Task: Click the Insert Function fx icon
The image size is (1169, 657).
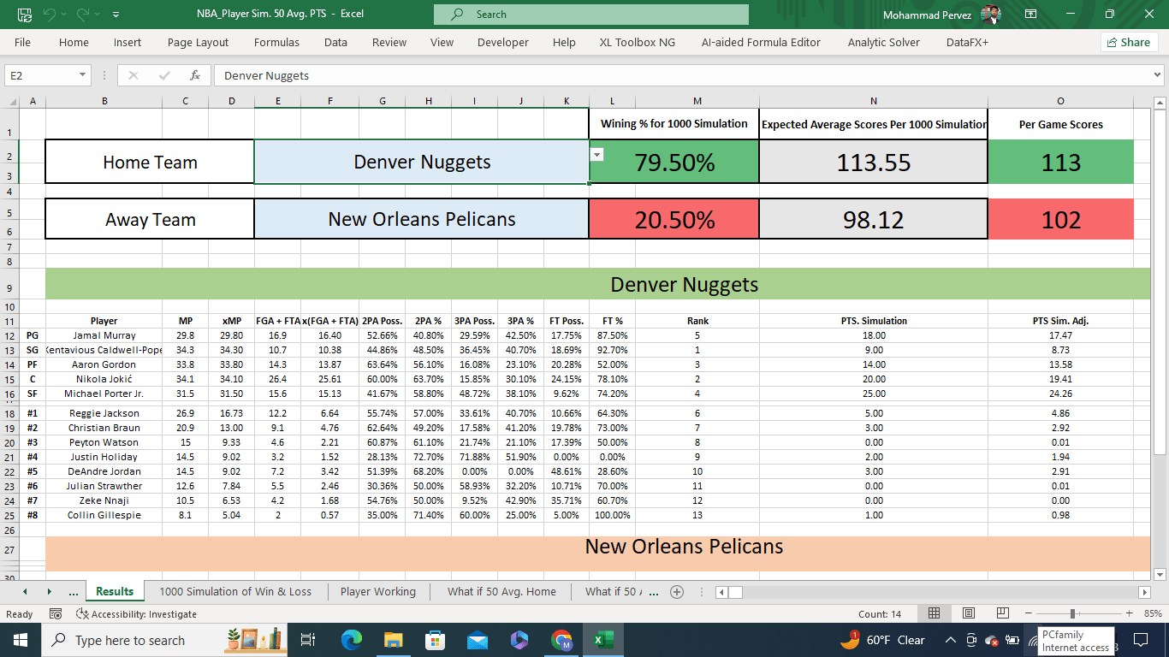Action: pyautogui.click(x=195, y=75)
